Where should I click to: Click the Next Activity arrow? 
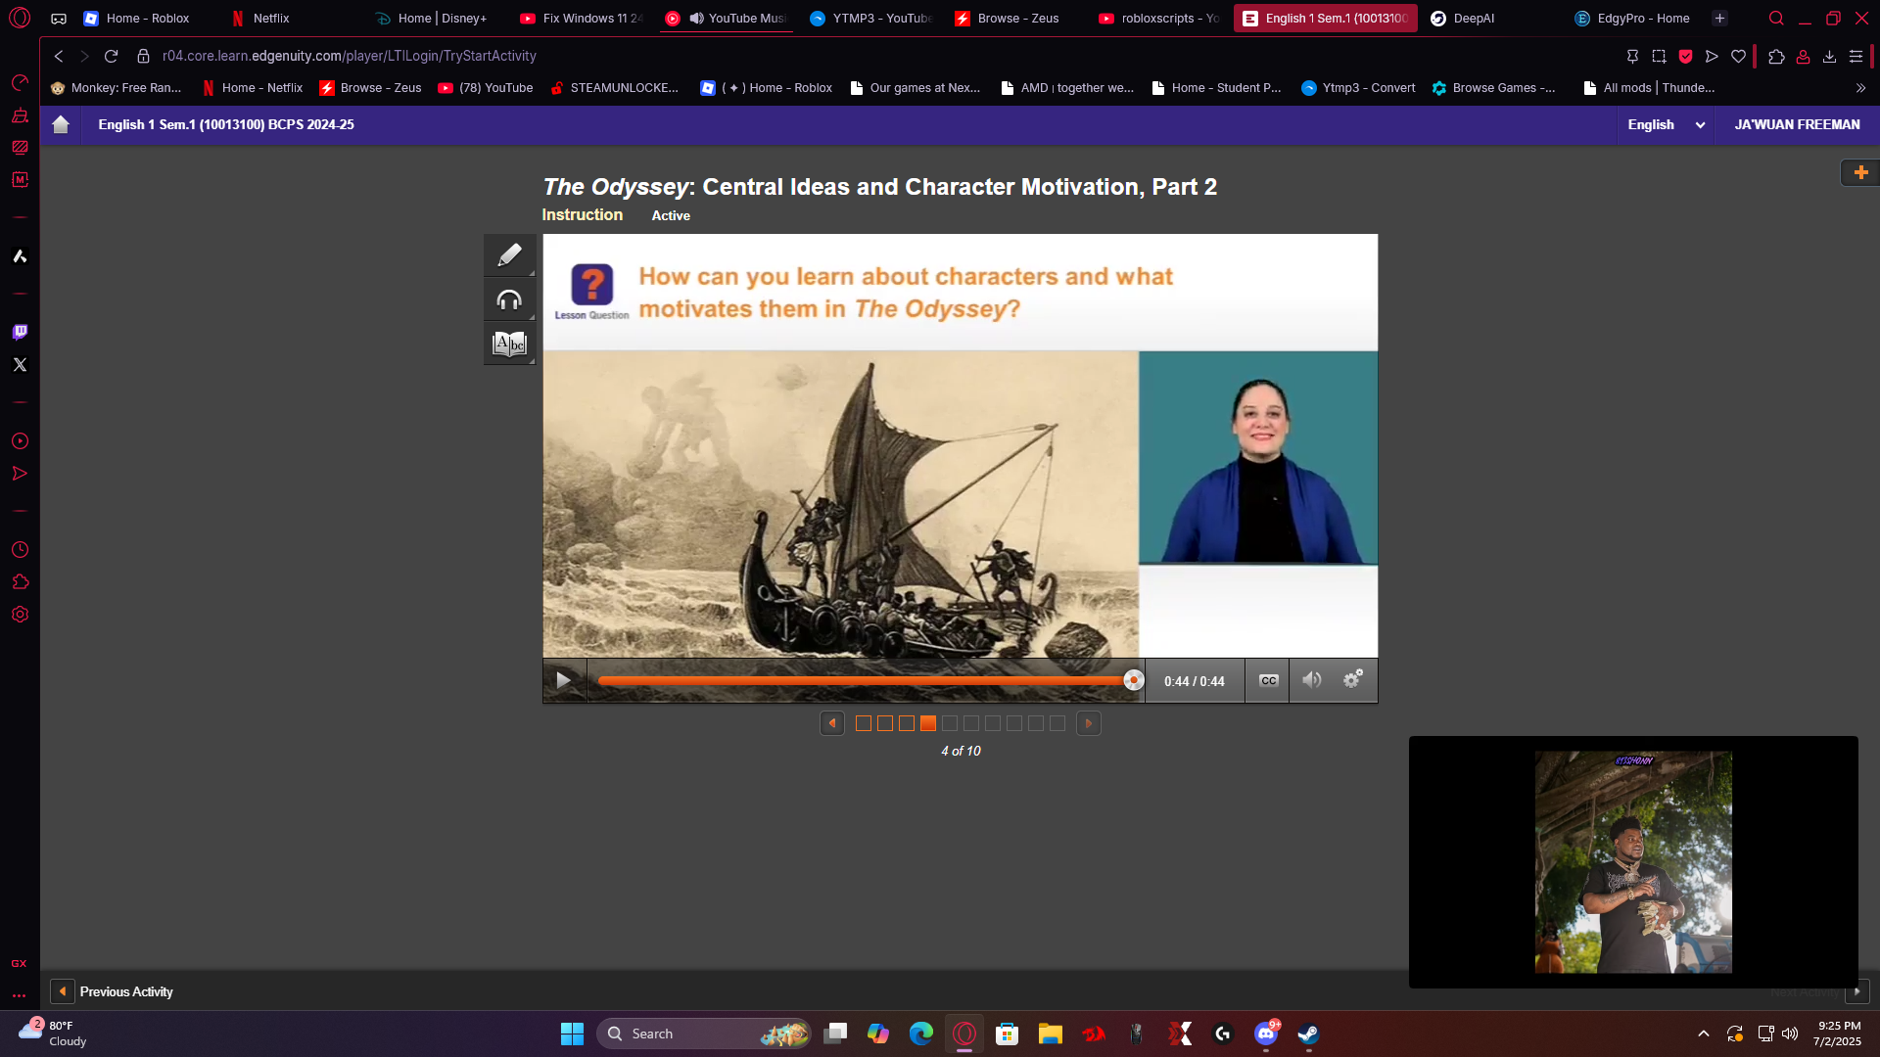pyautogui.click(x=1857, y=991)
